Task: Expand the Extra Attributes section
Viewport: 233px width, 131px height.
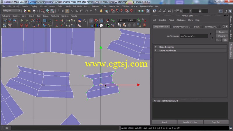Action: click(x=156, y=50)
